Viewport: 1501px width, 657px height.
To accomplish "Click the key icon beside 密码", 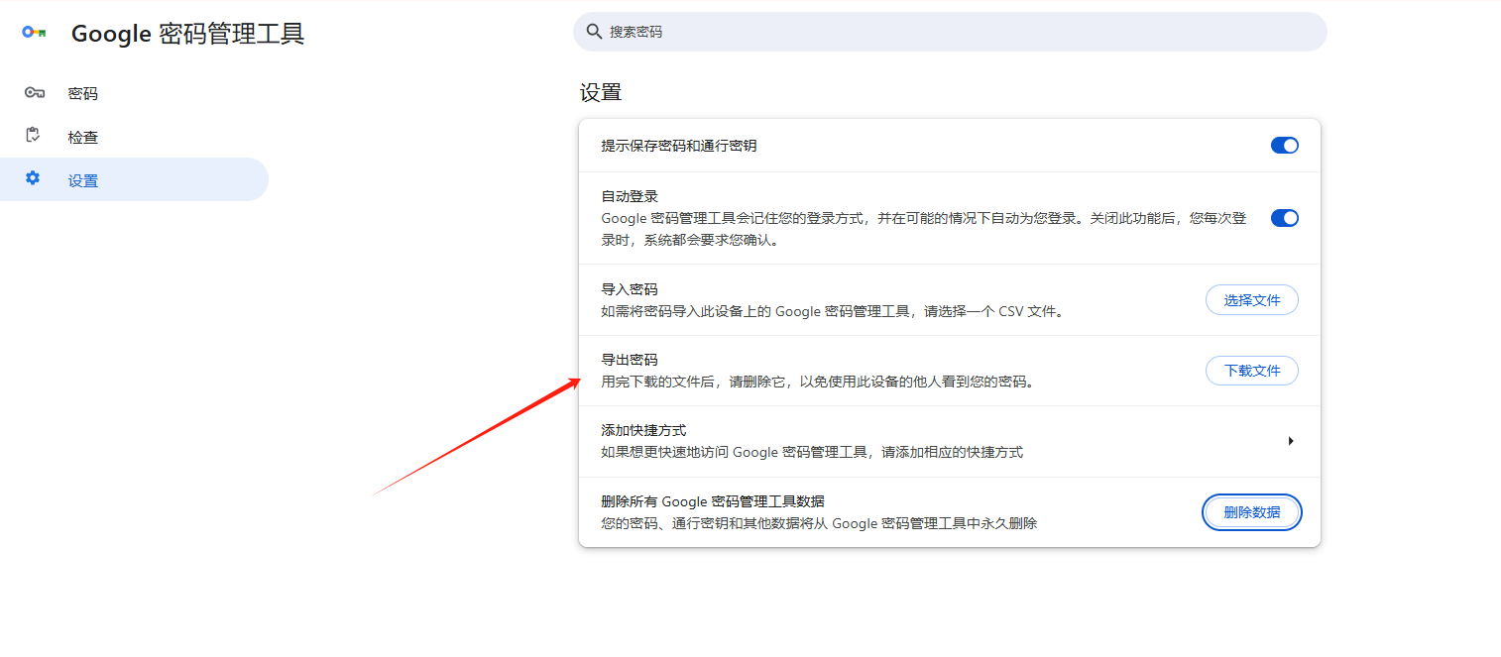I will click(35, 93).
